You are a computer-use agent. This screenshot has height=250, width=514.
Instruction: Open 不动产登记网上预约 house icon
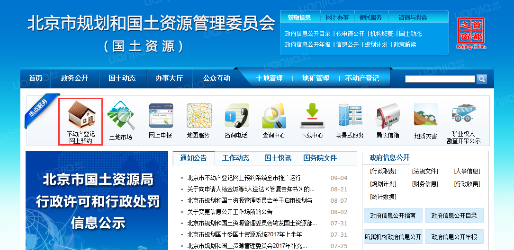click(x=81, y=115)
